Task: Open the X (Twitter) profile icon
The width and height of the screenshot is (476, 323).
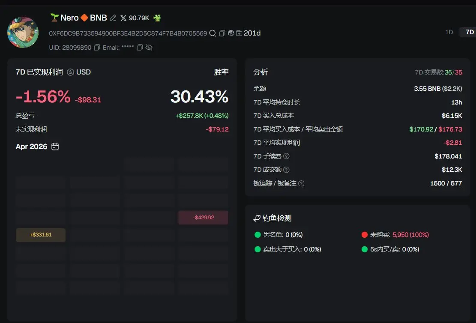Action: [123, 18]
